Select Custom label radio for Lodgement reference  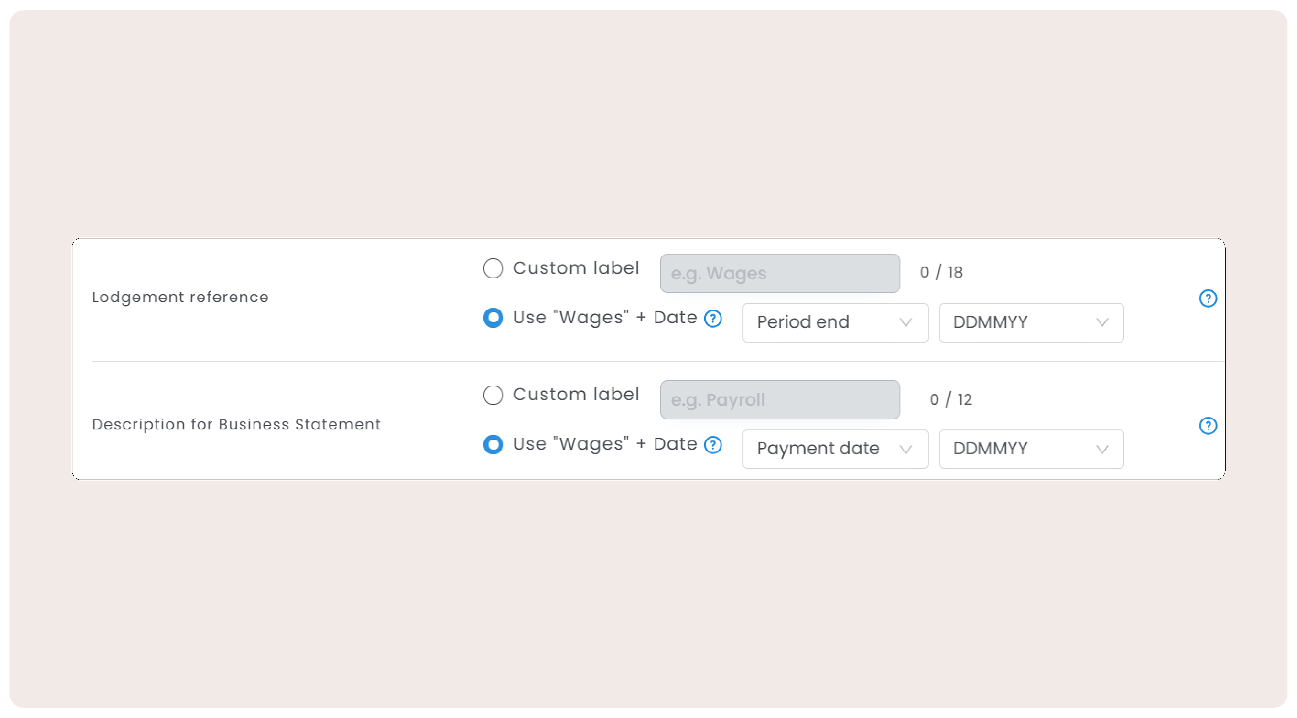click(x=492, y=268)
